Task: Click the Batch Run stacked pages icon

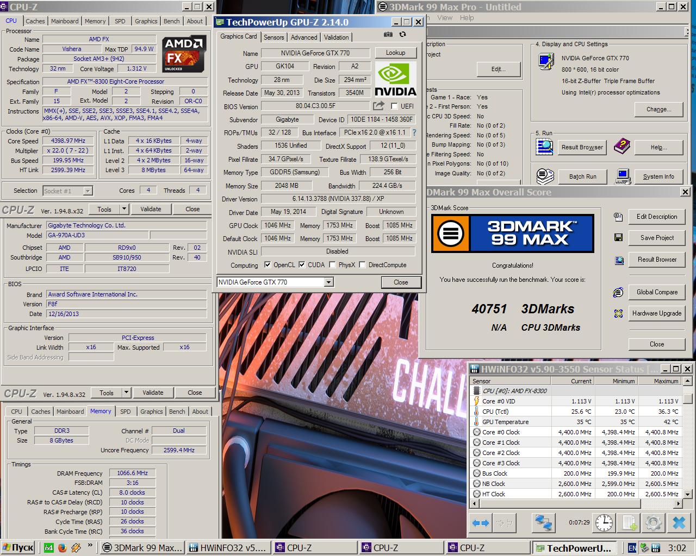Action: point(545,176)
